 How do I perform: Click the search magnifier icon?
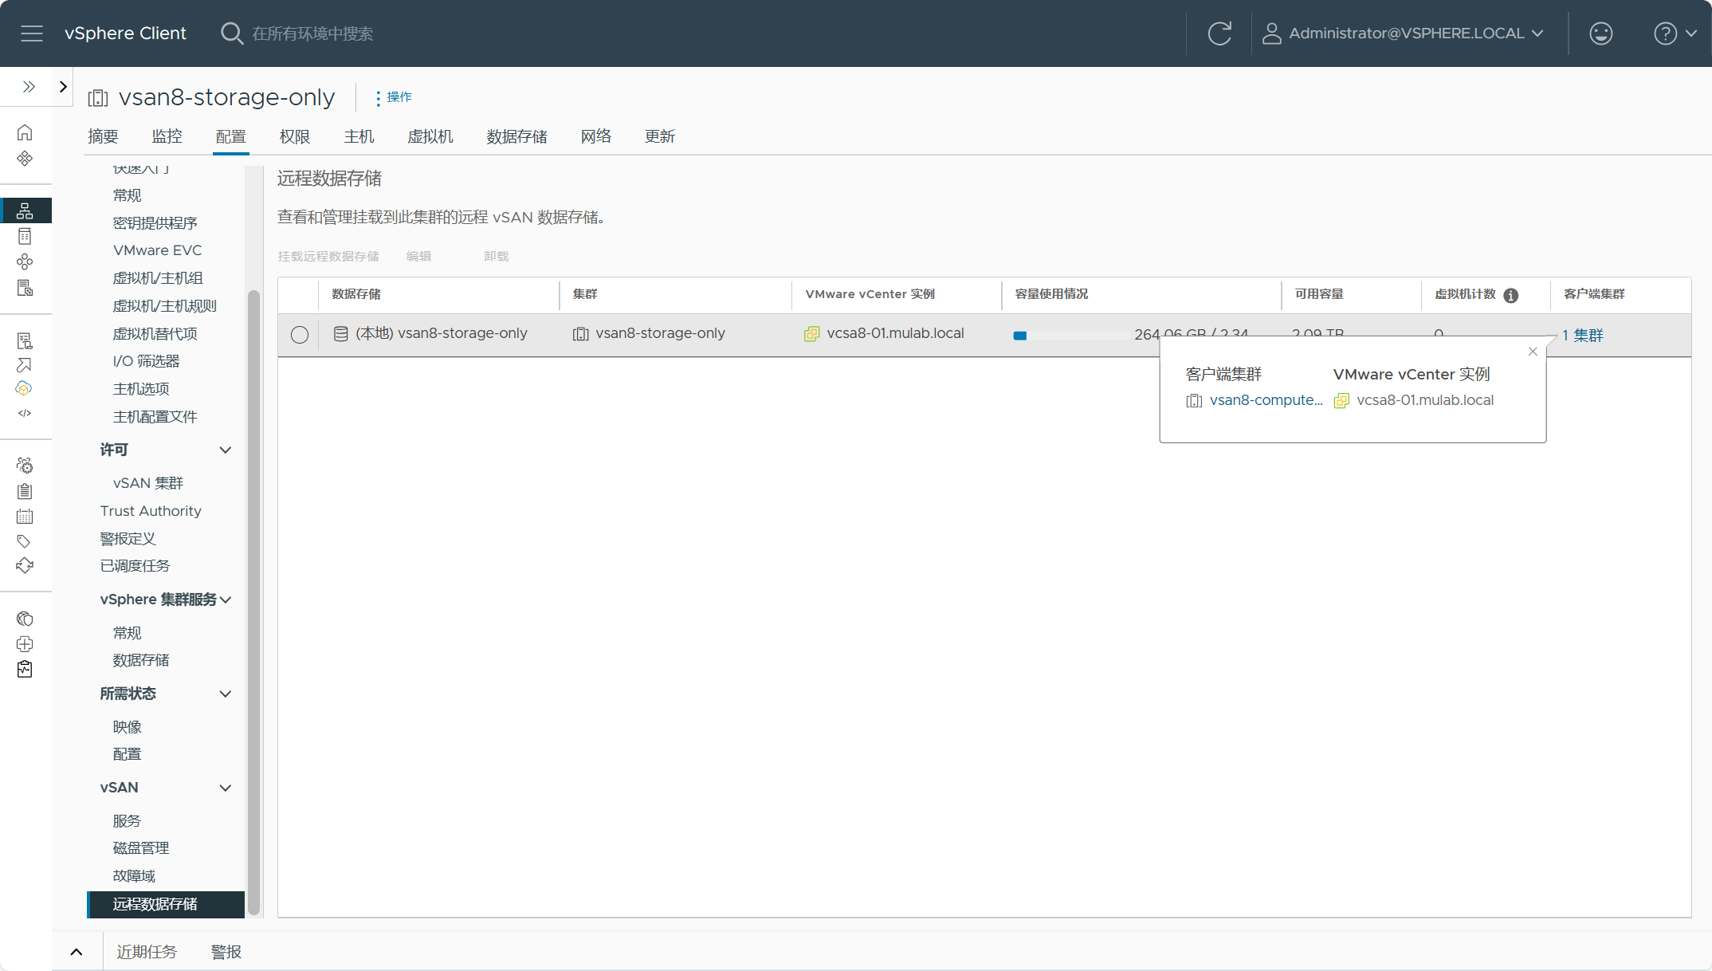click(x=231, y=33)
